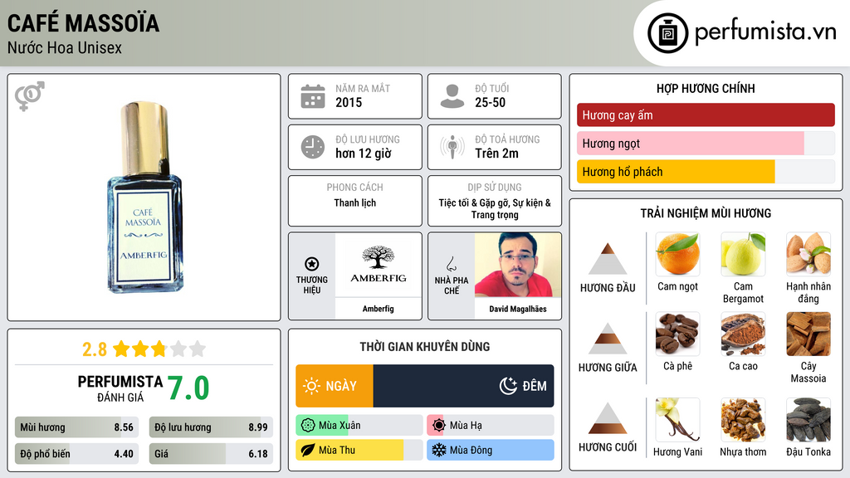Image resolution: width=850 pixels, height=478 pixels.
Task: Click the Mùa Đông season bar
Action: click(x=491, y=450)
